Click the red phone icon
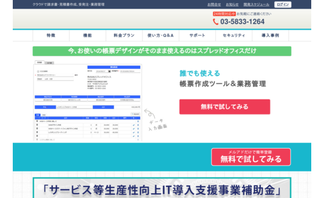Image resolution: width=324 pixels, height=198 pixels. (x=216, y=22)
